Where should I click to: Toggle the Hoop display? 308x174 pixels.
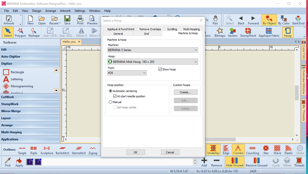[288, 32]
